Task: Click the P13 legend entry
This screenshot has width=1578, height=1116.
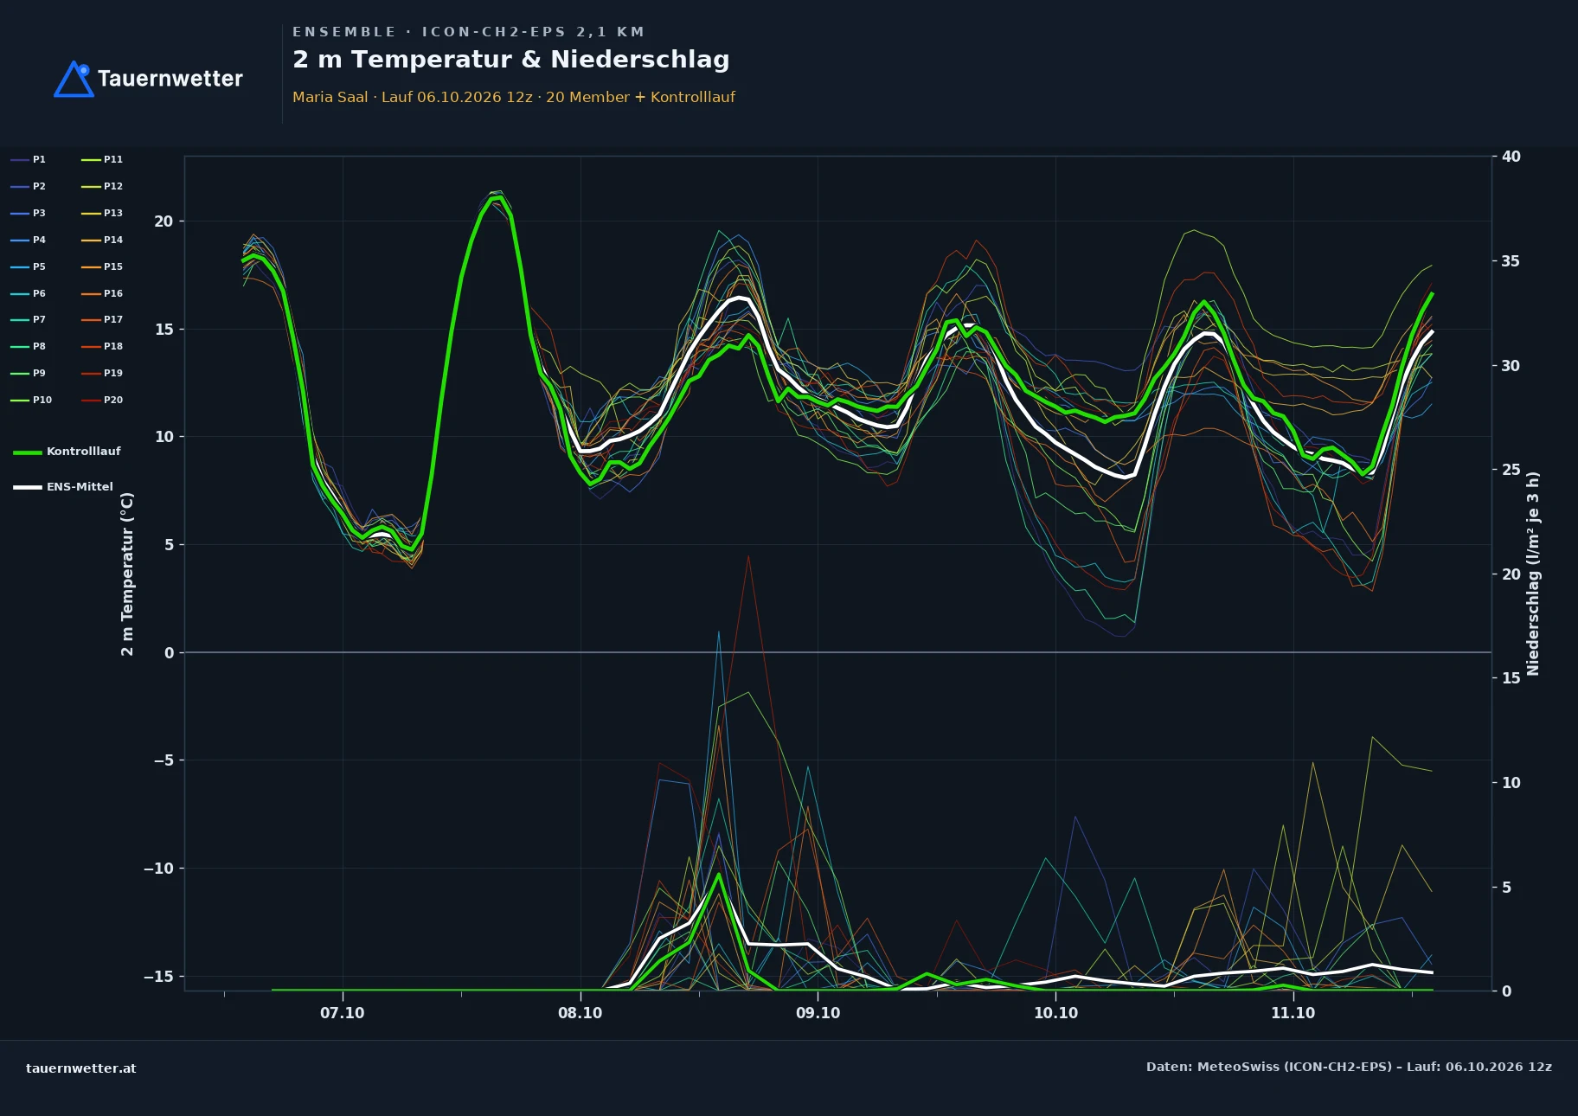Action: click(102, 213)
